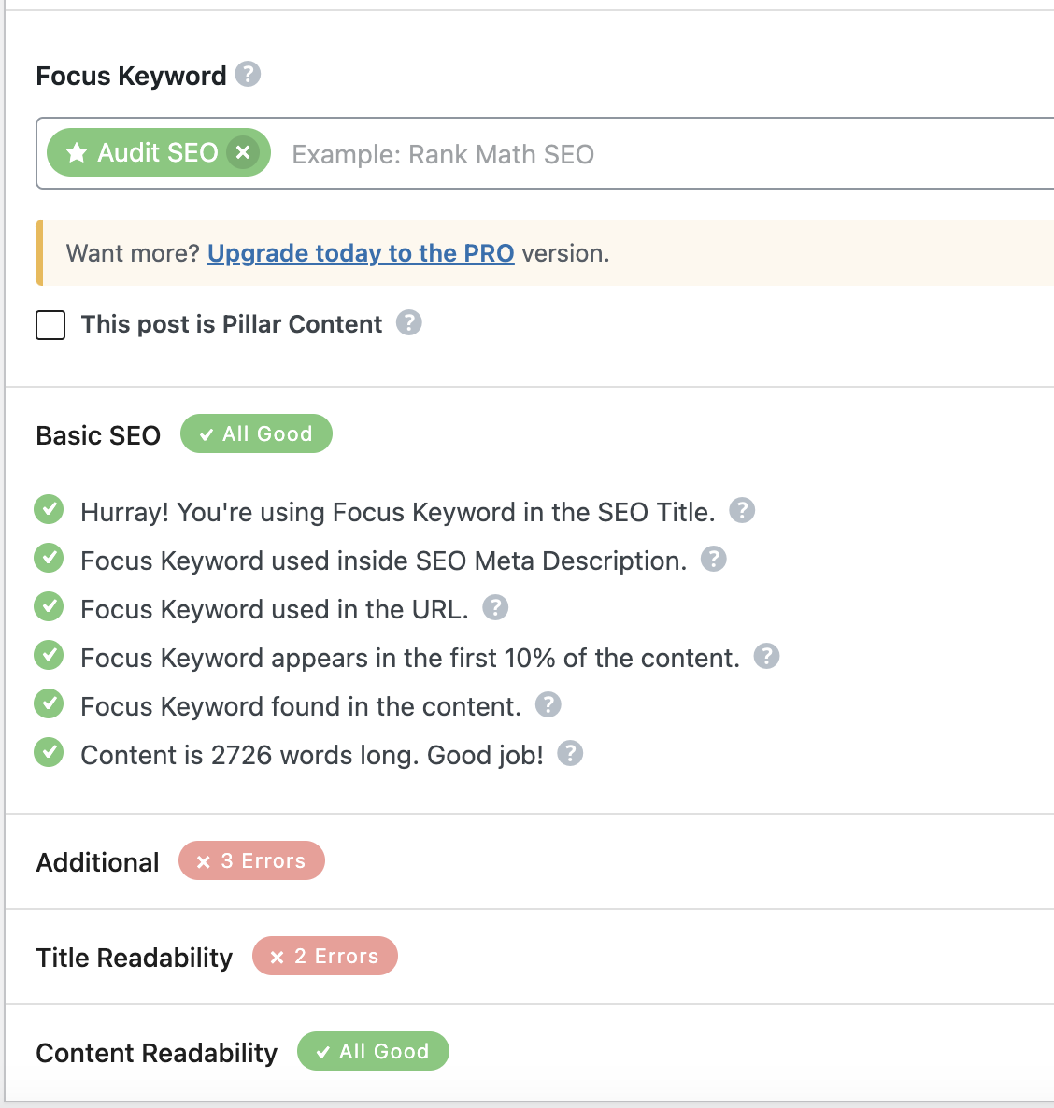The width and height of the screenshot is (1054, 1108).
Task: Open help for SEO Meta Description check
Action: pos(714,560)
